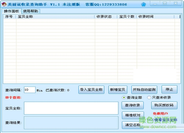Click the 收录时间 column header

[x=155, y=17]
